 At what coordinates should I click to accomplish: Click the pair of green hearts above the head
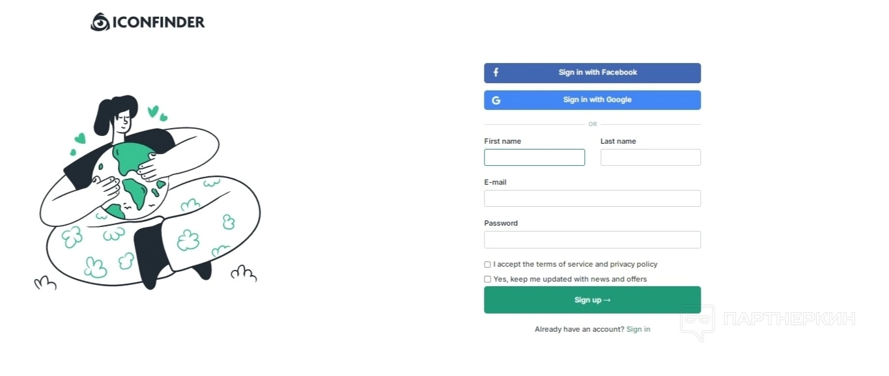tap(156, 113)
